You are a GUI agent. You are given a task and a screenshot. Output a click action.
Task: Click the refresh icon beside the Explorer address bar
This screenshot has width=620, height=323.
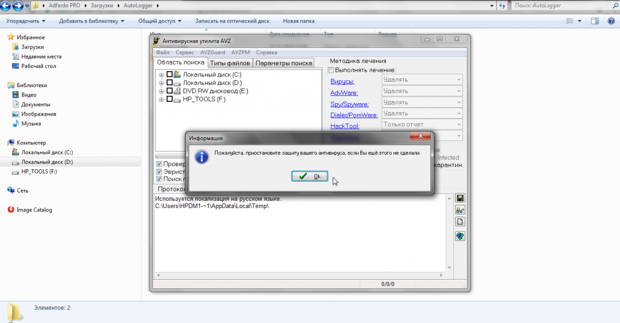point(501,6)
